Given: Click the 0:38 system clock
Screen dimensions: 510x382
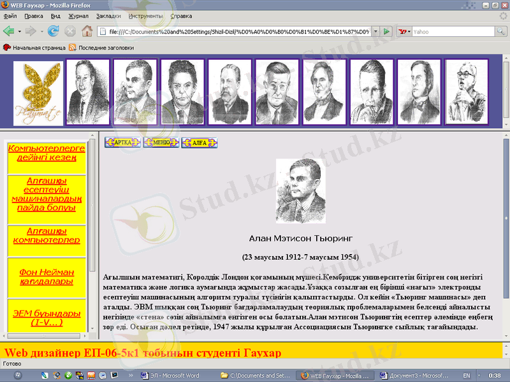Looking at the screenshot, I should (x=495, y=376).
